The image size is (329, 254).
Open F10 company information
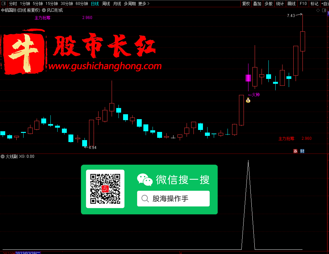pos(303,4)
